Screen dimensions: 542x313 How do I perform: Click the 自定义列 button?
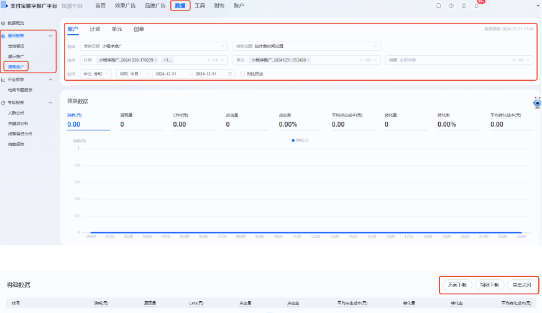(x=521, y=285)
